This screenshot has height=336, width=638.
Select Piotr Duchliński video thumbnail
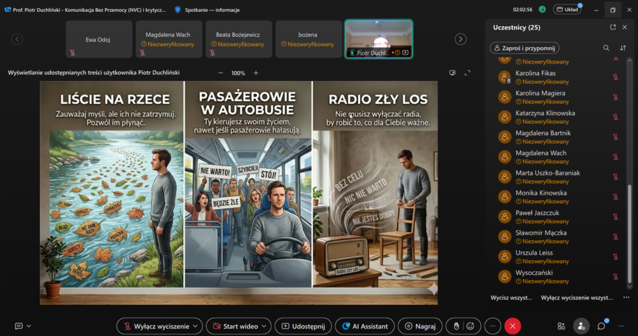click(x=379, y=39)
